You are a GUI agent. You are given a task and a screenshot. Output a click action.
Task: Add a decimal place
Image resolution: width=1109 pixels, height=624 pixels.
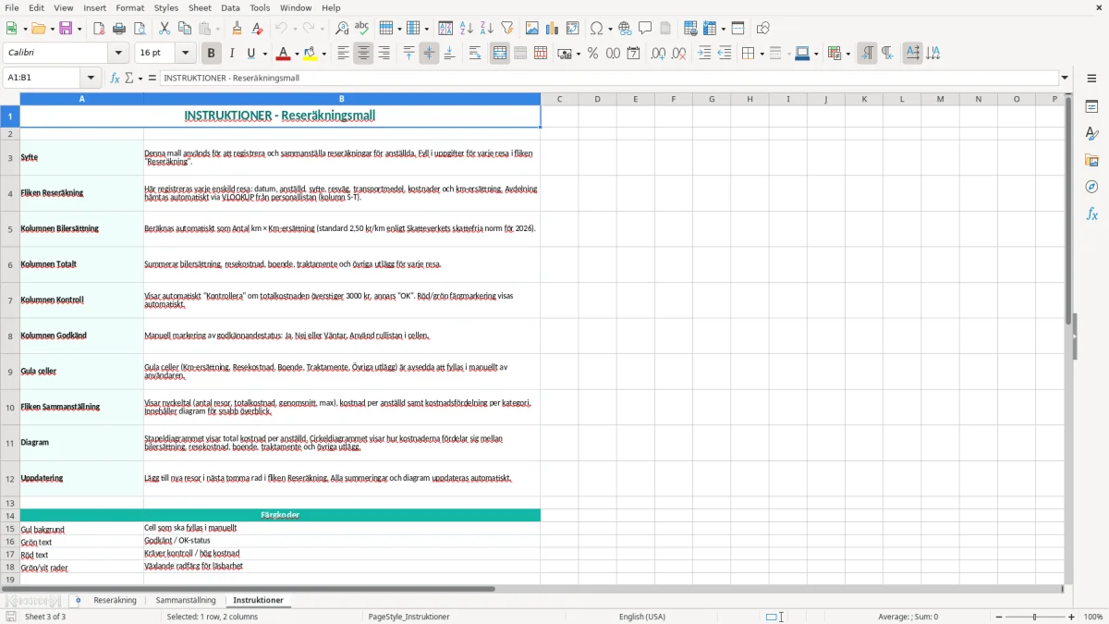coord(659,54)
